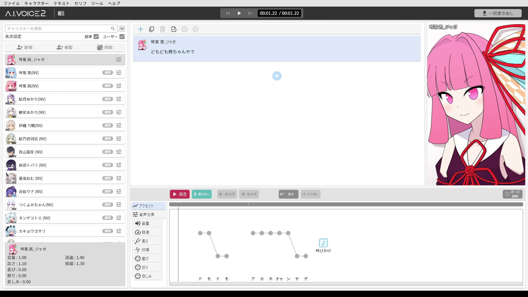
Task: Click the ポーズ削除 button
Action: tap(513, 194)
